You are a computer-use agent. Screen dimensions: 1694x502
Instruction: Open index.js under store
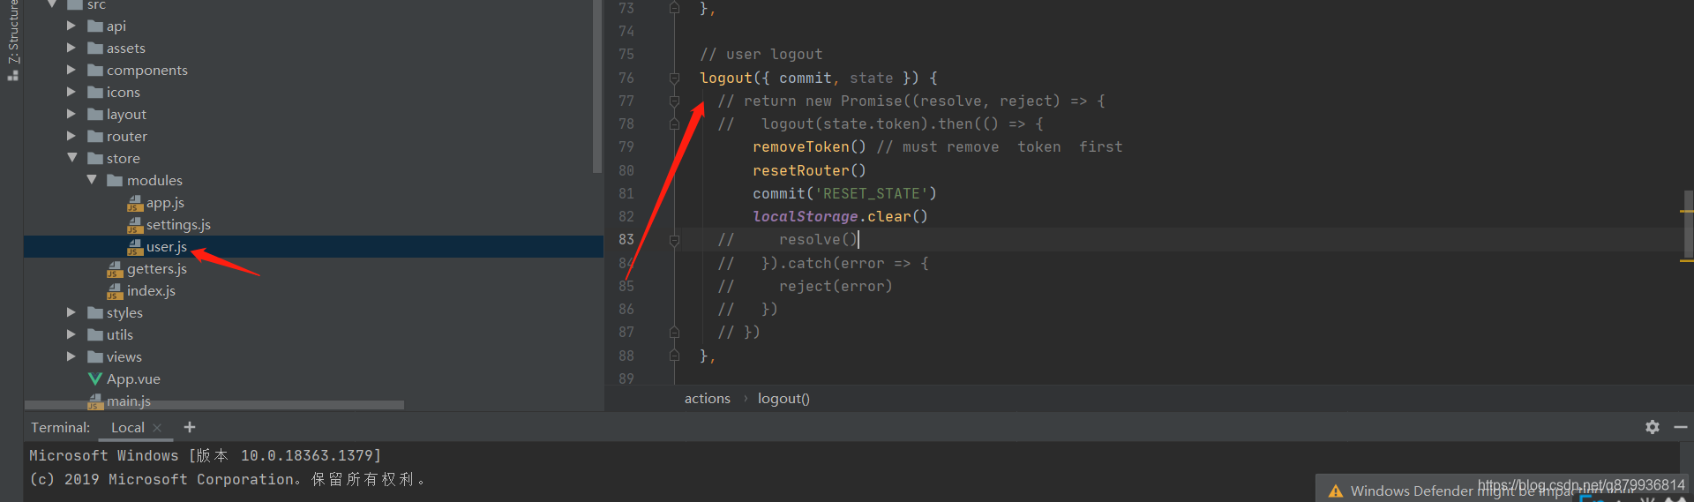151,290
